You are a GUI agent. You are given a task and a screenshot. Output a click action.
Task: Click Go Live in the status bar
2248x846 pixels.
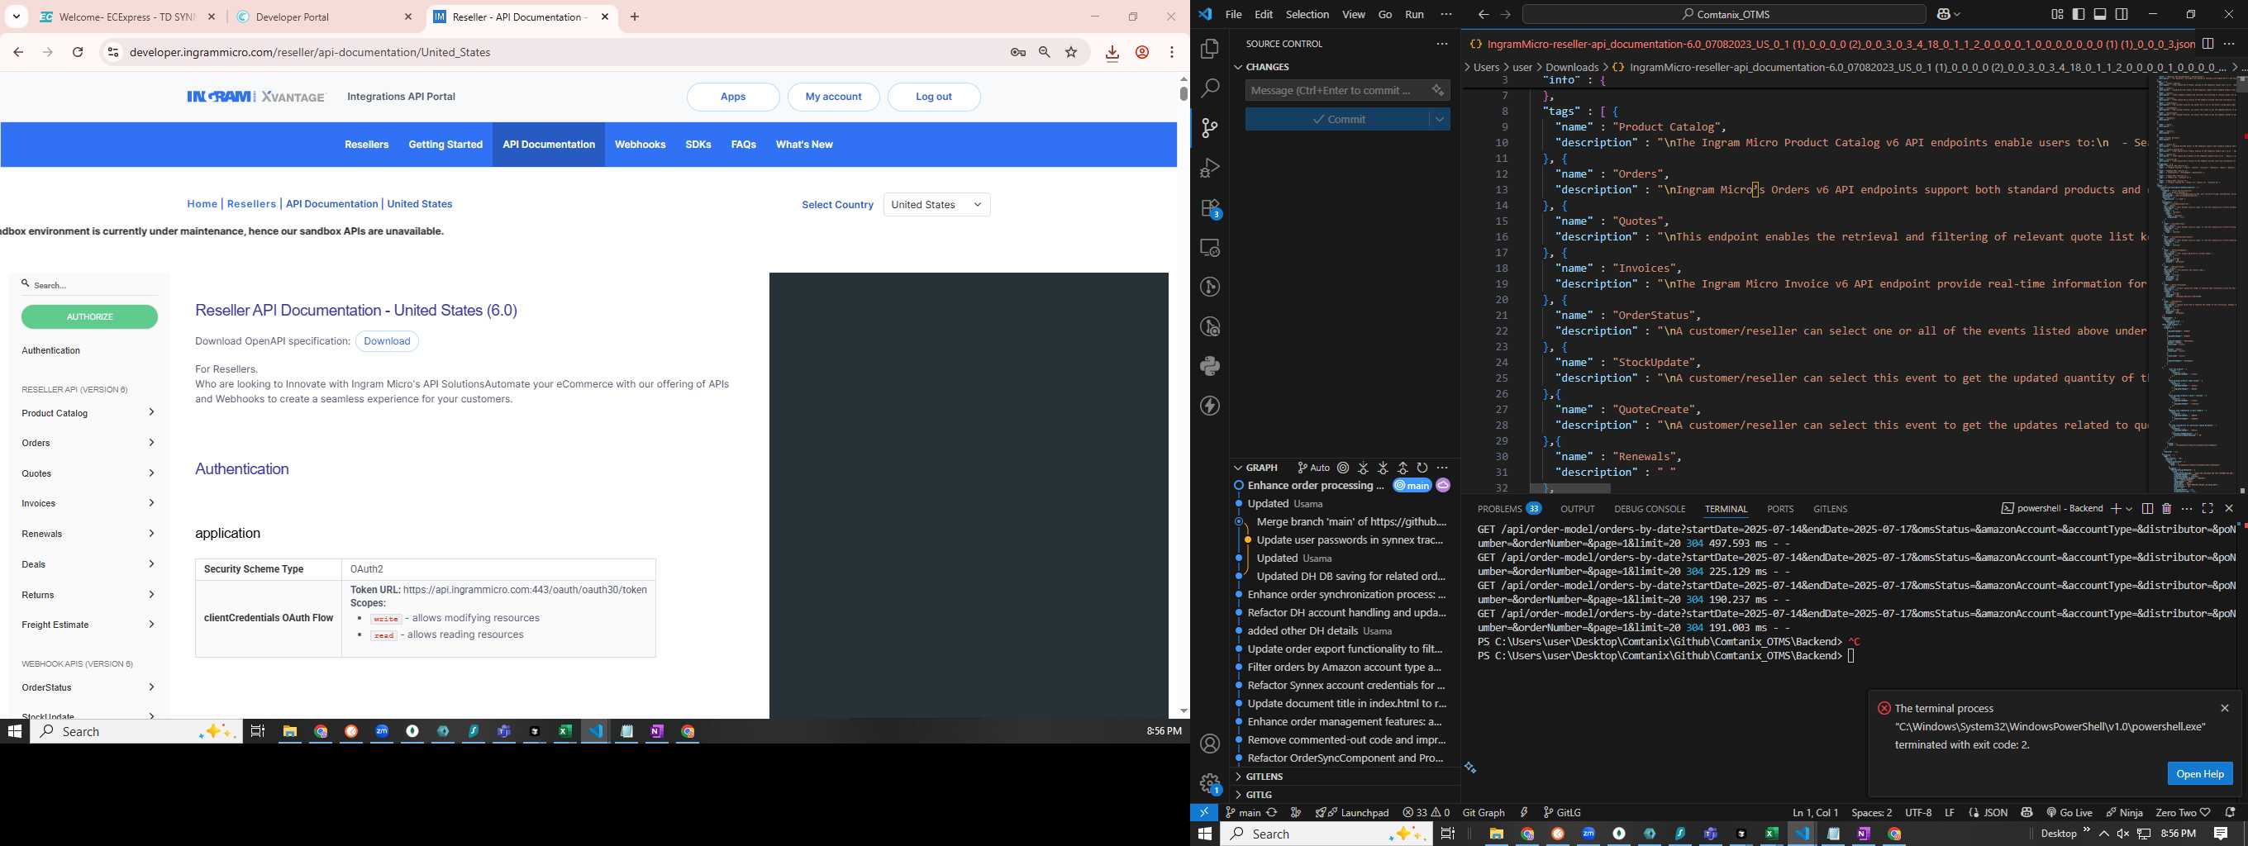pyautogui.click(x=2070, y=812)
